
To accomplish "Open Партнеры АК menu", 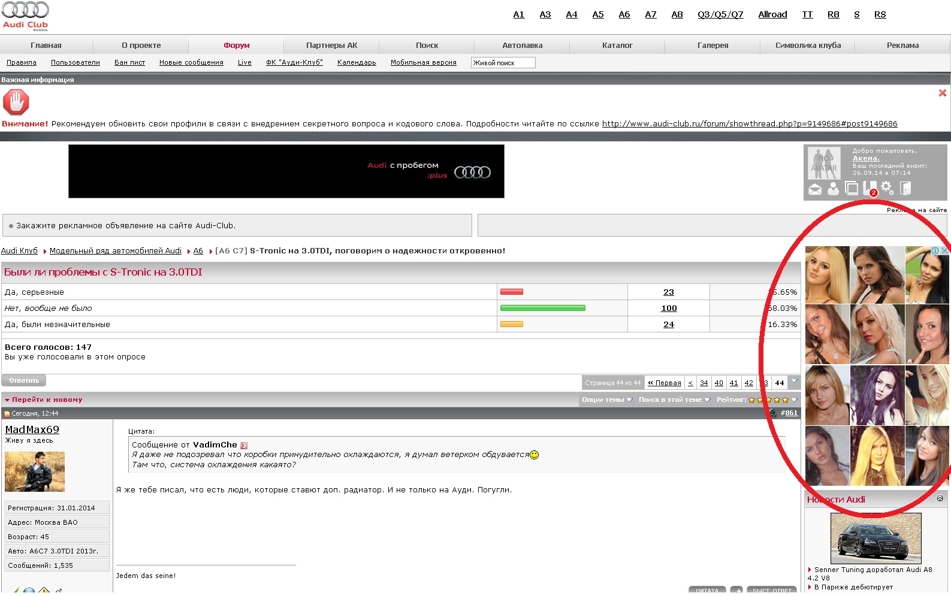I will 331,45.
